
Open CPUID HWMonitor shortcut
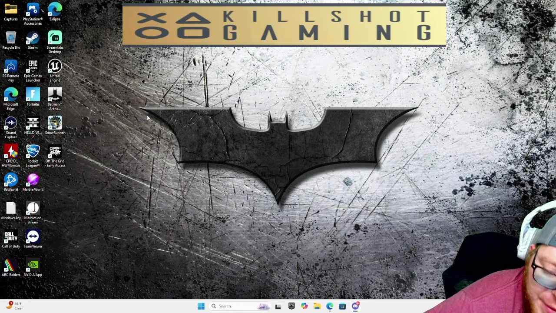coord(11,156)
